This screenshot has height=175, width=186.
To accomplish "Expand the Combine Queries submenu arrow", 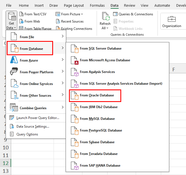I will pyautogui.click(x=63, y=107).
